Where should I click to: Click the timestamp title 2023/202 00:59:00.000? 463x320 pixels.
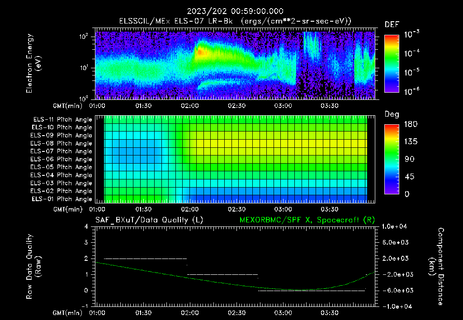pyautogui.click(x=235, y=11)
